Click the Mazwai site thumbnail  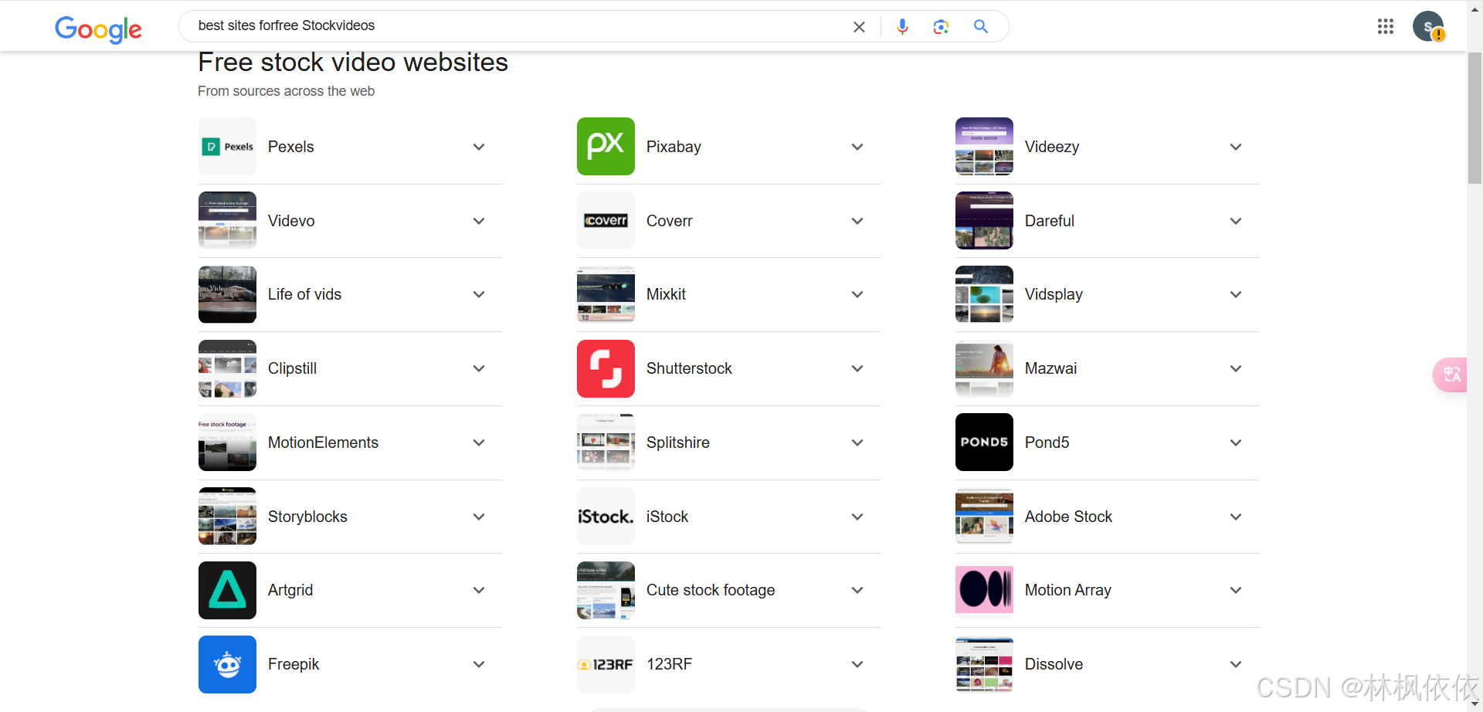coord(984,368)
